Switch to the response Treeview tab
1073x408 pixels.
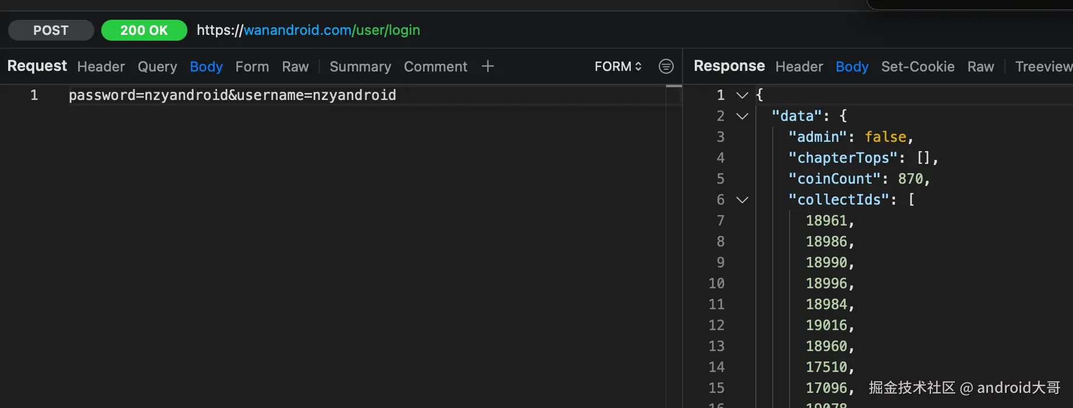(1044, 67)
